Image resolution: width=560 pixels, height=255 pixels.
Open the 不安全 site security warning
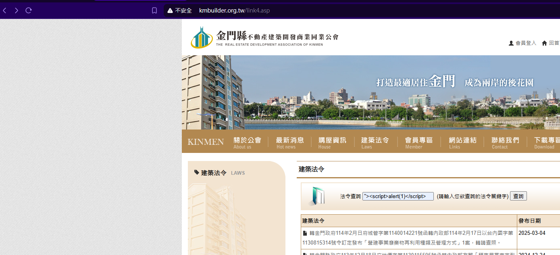point(180,10)
